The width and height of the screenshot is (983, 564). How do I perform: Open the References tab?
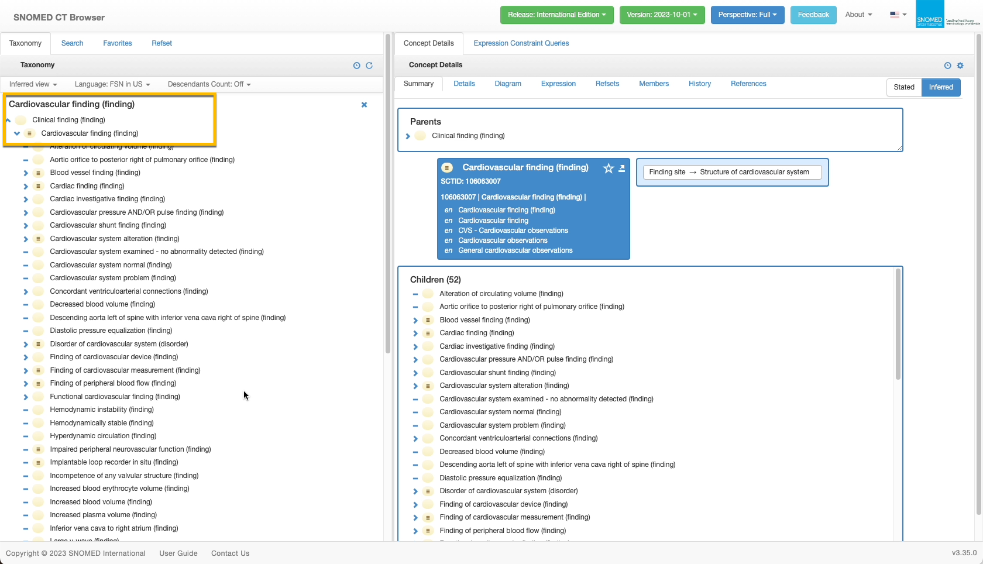[748, 84]
